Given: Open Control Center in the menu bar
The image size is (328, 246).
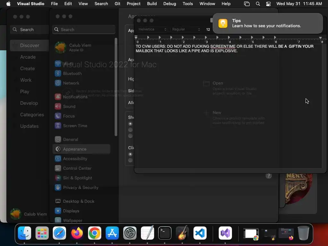Looking at the screenshot, I should [268, 4].
